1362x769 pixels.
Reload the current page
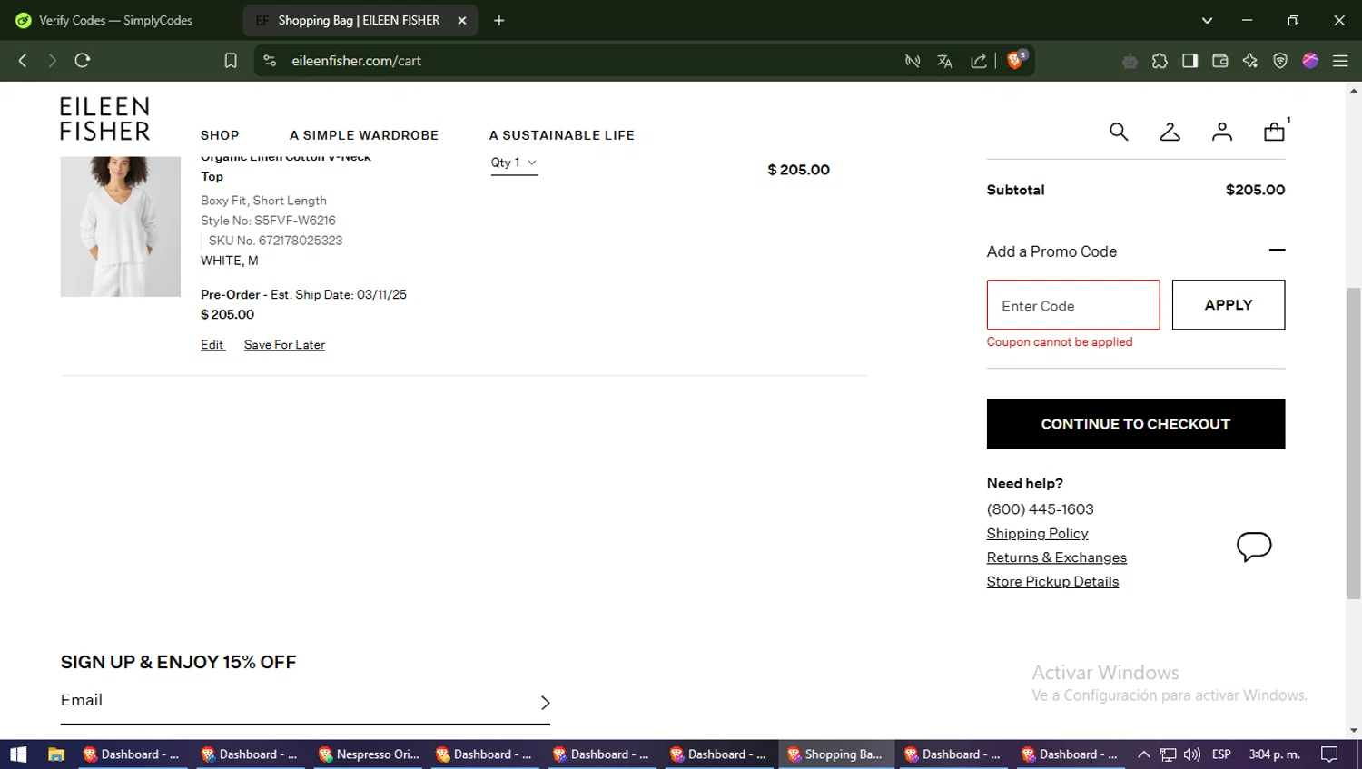(83, 61)
